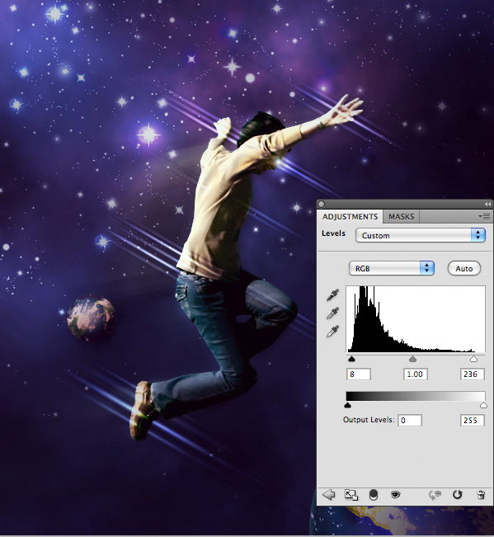This screenshot has width=494, height=537.
Task: Select the black point eyedropper
Action: pos(332,294)
